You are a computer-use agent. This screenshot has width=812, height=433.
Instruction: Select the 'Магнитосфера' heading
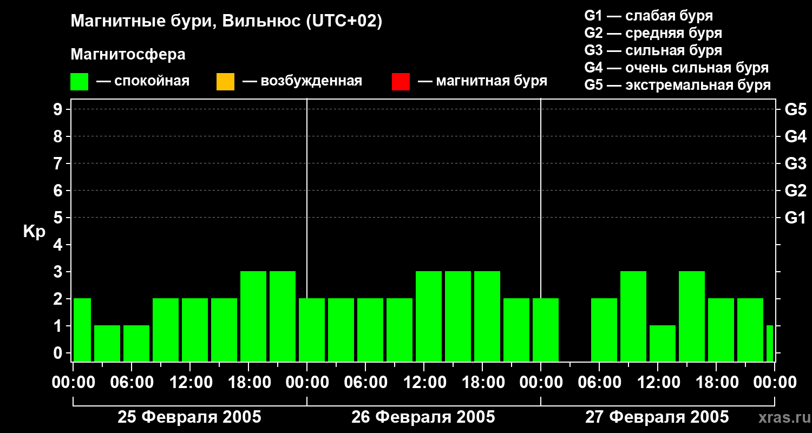tap(128, 55)
